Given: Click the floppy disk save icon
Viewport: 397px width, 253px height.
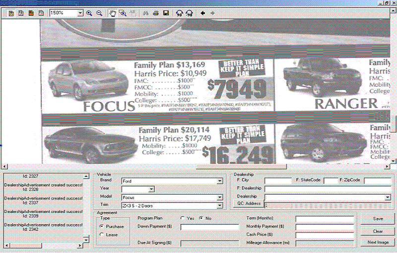Looking at the screenshot, I should pyautogui.click(x=166, y=13).
